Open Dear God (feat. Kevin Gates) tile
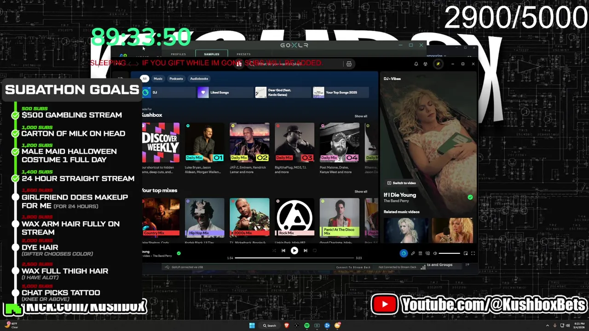This screenshot has width=589, height=331. point(283,92)
